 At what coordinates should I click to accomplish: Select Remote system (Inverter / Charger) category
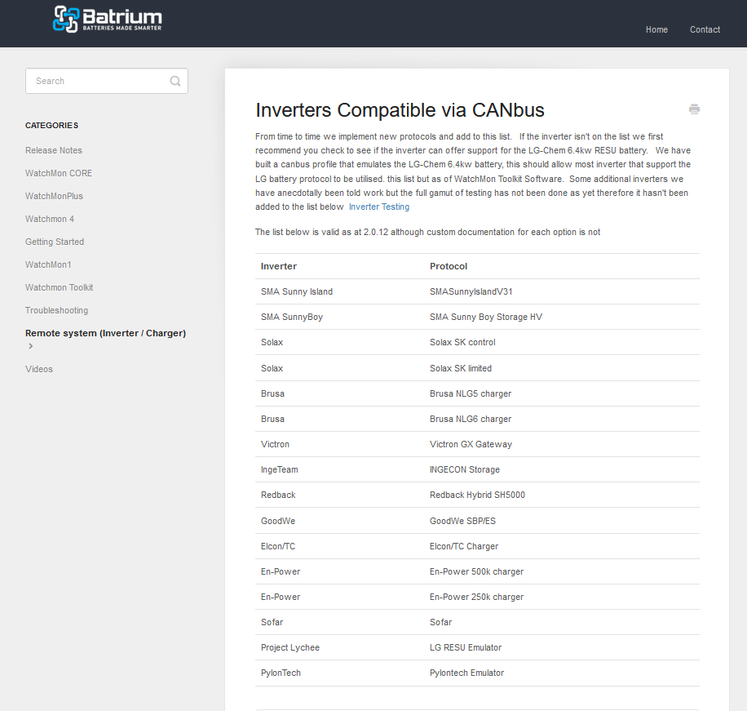106,333
